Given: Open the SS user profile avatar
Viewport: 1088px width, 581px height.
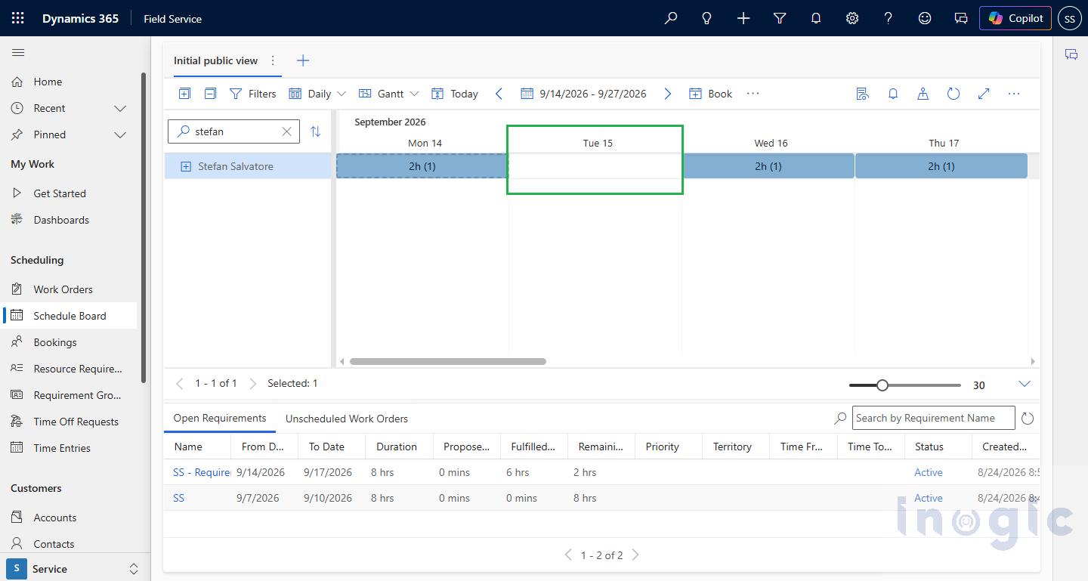Looking at the screenshot, I should [1070, 18].
